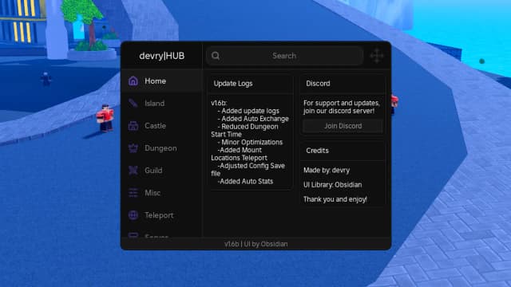Click 'UI Library: Obsidian' credit line
The image size is (511, 287).
[332, 185]
